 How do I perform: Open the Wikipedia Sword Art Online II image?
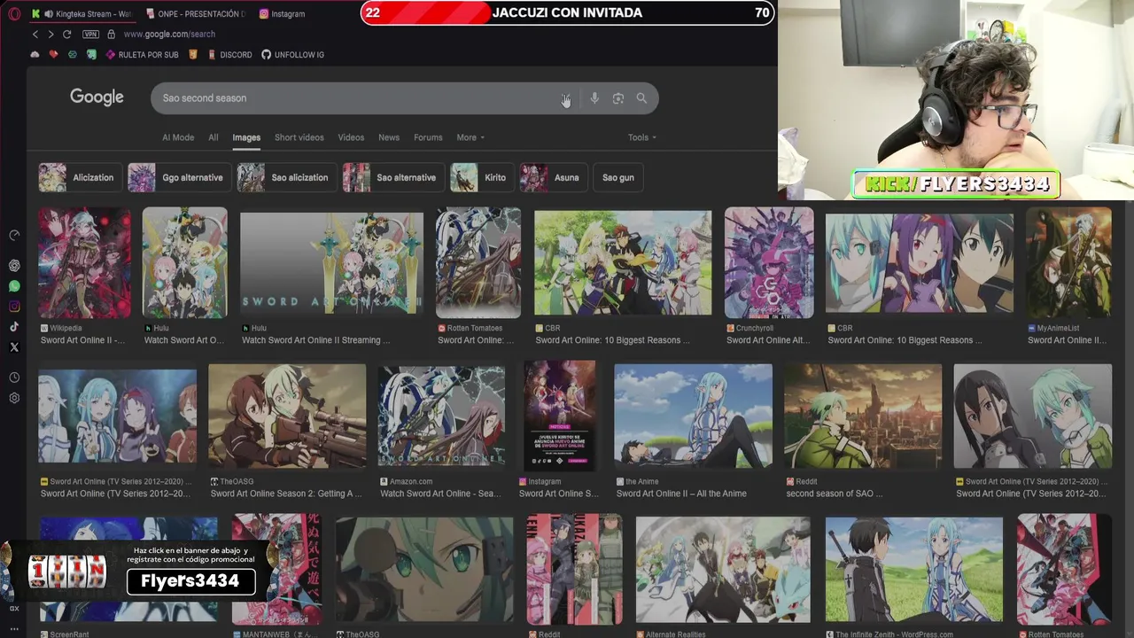point(84,262)
